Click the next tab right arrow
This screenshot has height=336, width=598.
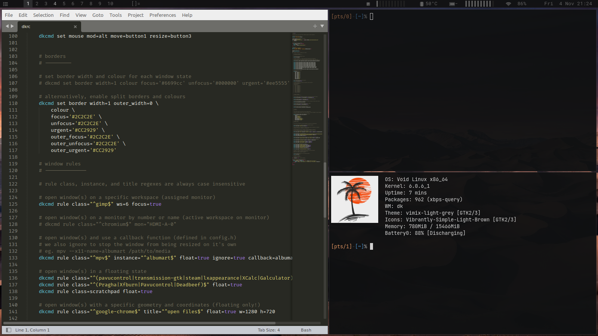pos(12,26)
